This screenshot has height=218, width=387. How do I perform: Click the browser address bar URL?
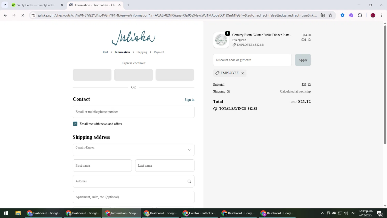click(177, 15)
